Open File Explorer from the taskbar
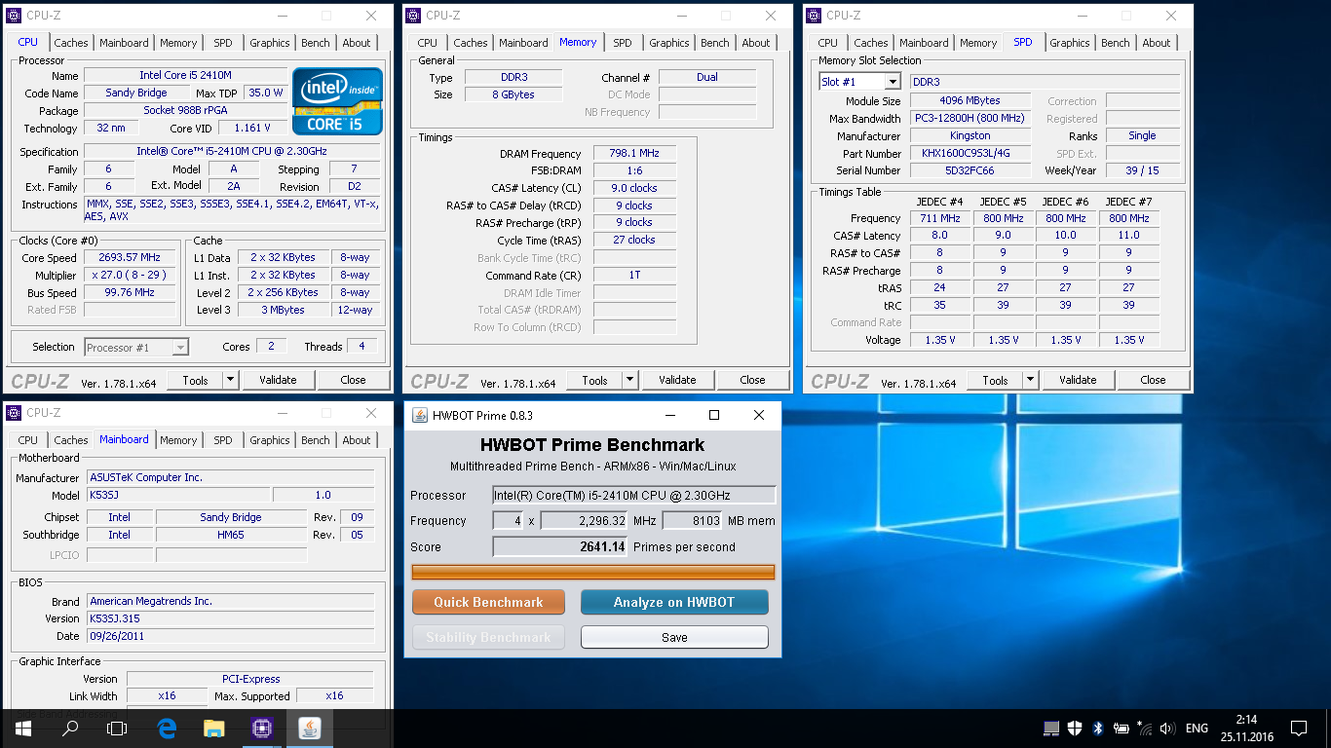The height and width of the screenshot is (748, 1331). (213, 729)
